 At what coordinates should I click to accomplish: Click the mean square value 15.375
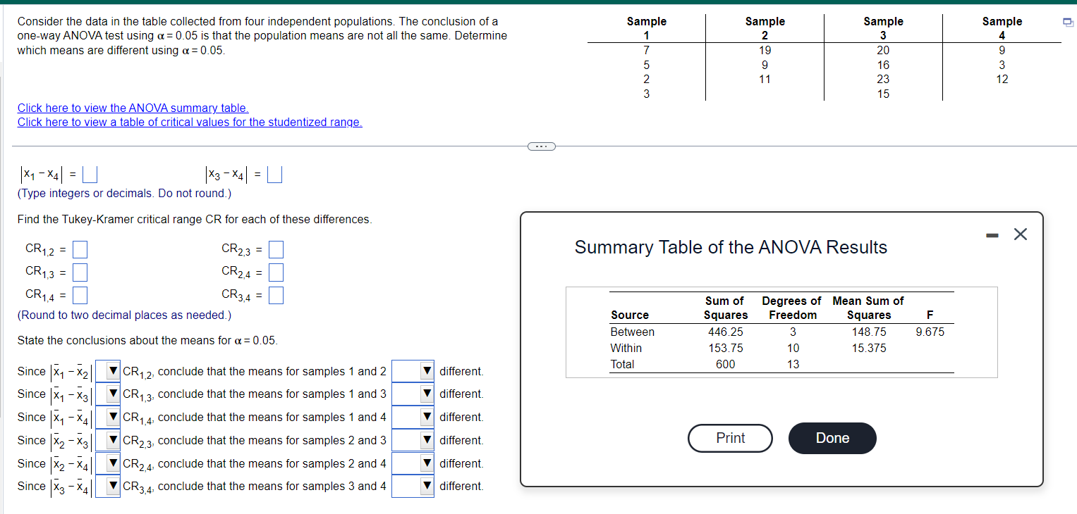point(869,348)
